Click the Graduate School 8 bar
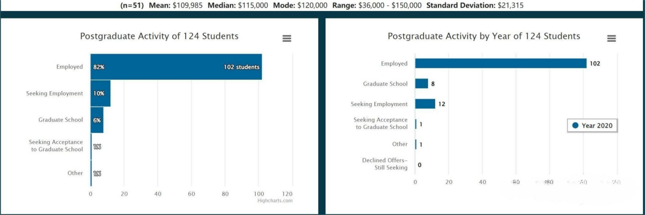The image size is (645, 215). [x=422, y=84]
